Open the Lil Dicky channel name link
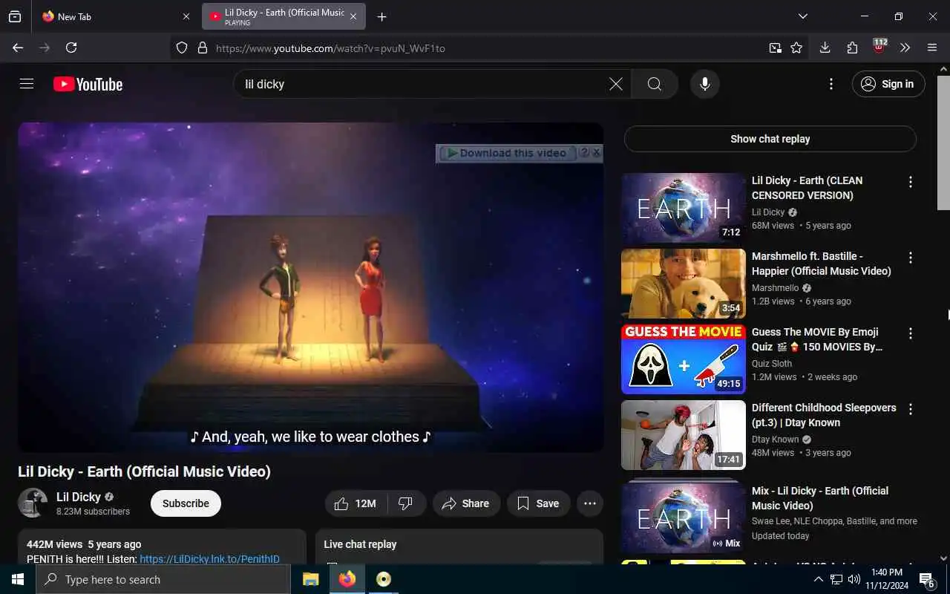 click(79, 497)
